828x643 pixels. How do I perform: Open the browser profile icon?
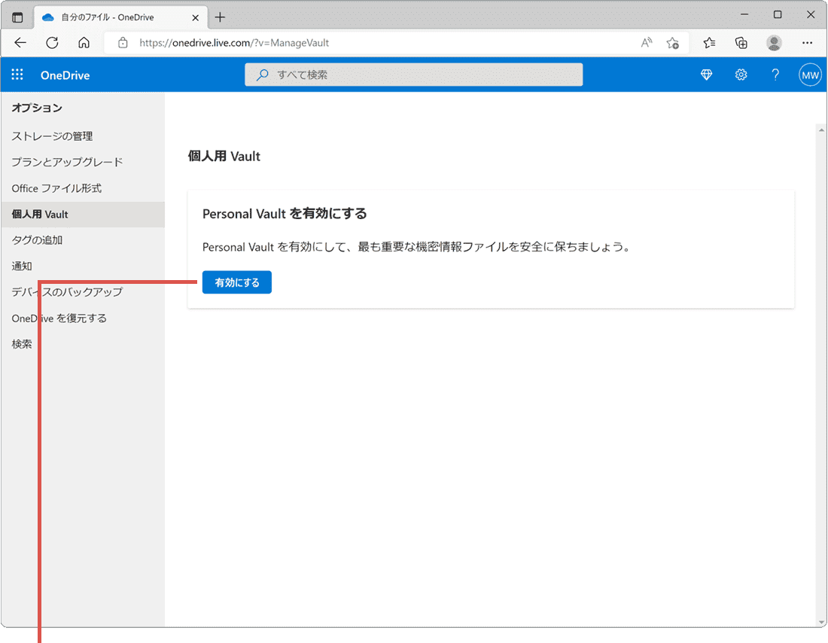774,43
